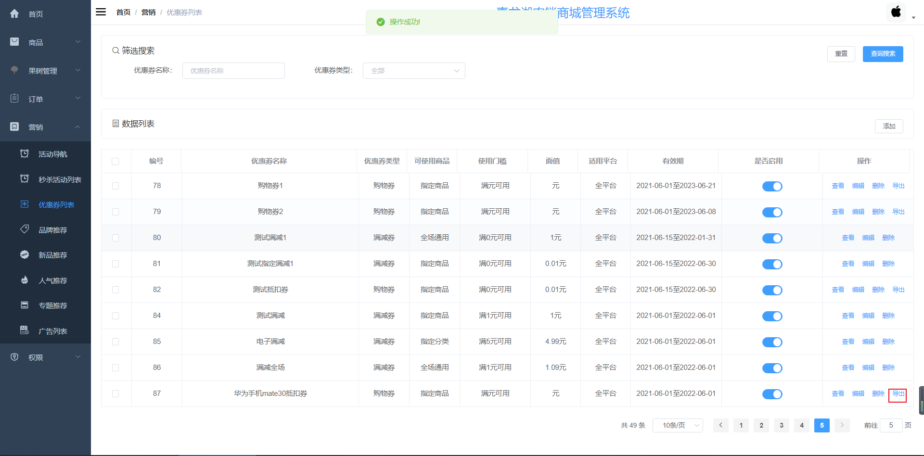Go to page 1
The height and width of the screenshot is (456, 924).
point(741,425)
